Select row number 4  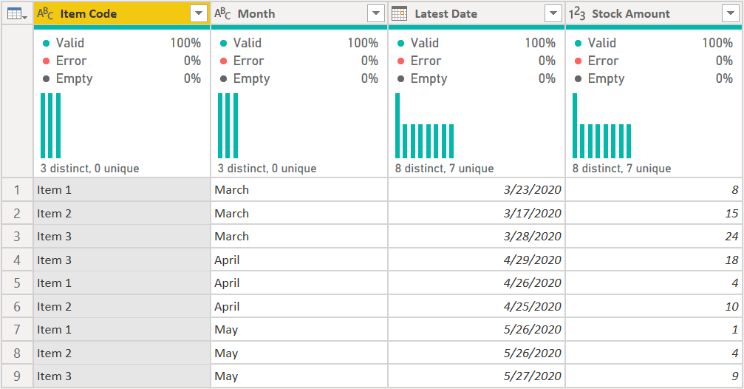(17, 260)
